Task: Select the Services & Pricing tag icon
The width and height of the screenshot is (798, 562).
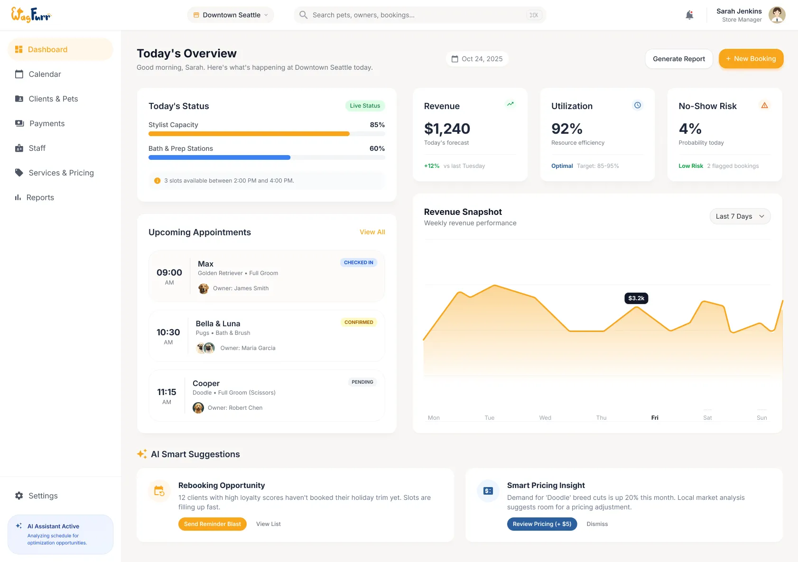Action: tap(19, 173)
